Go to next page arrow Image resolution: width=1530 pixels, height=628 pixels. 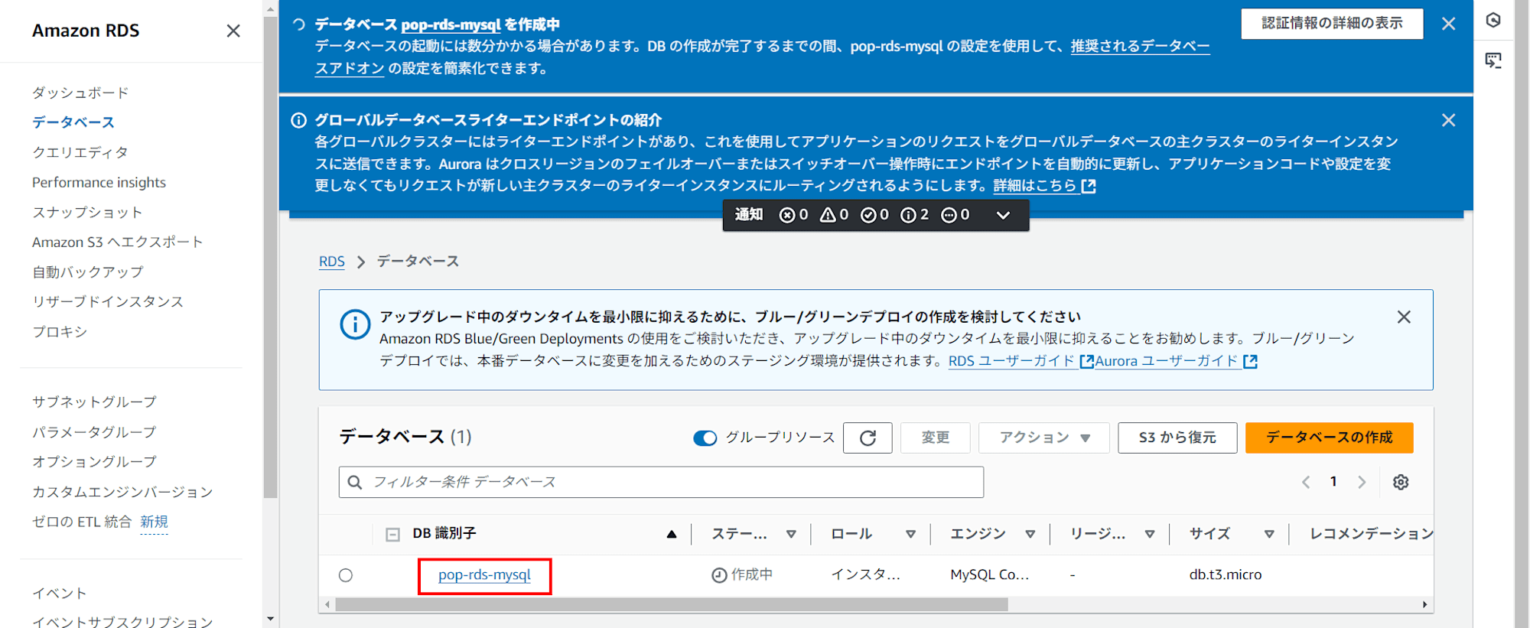click(1362, 482)
